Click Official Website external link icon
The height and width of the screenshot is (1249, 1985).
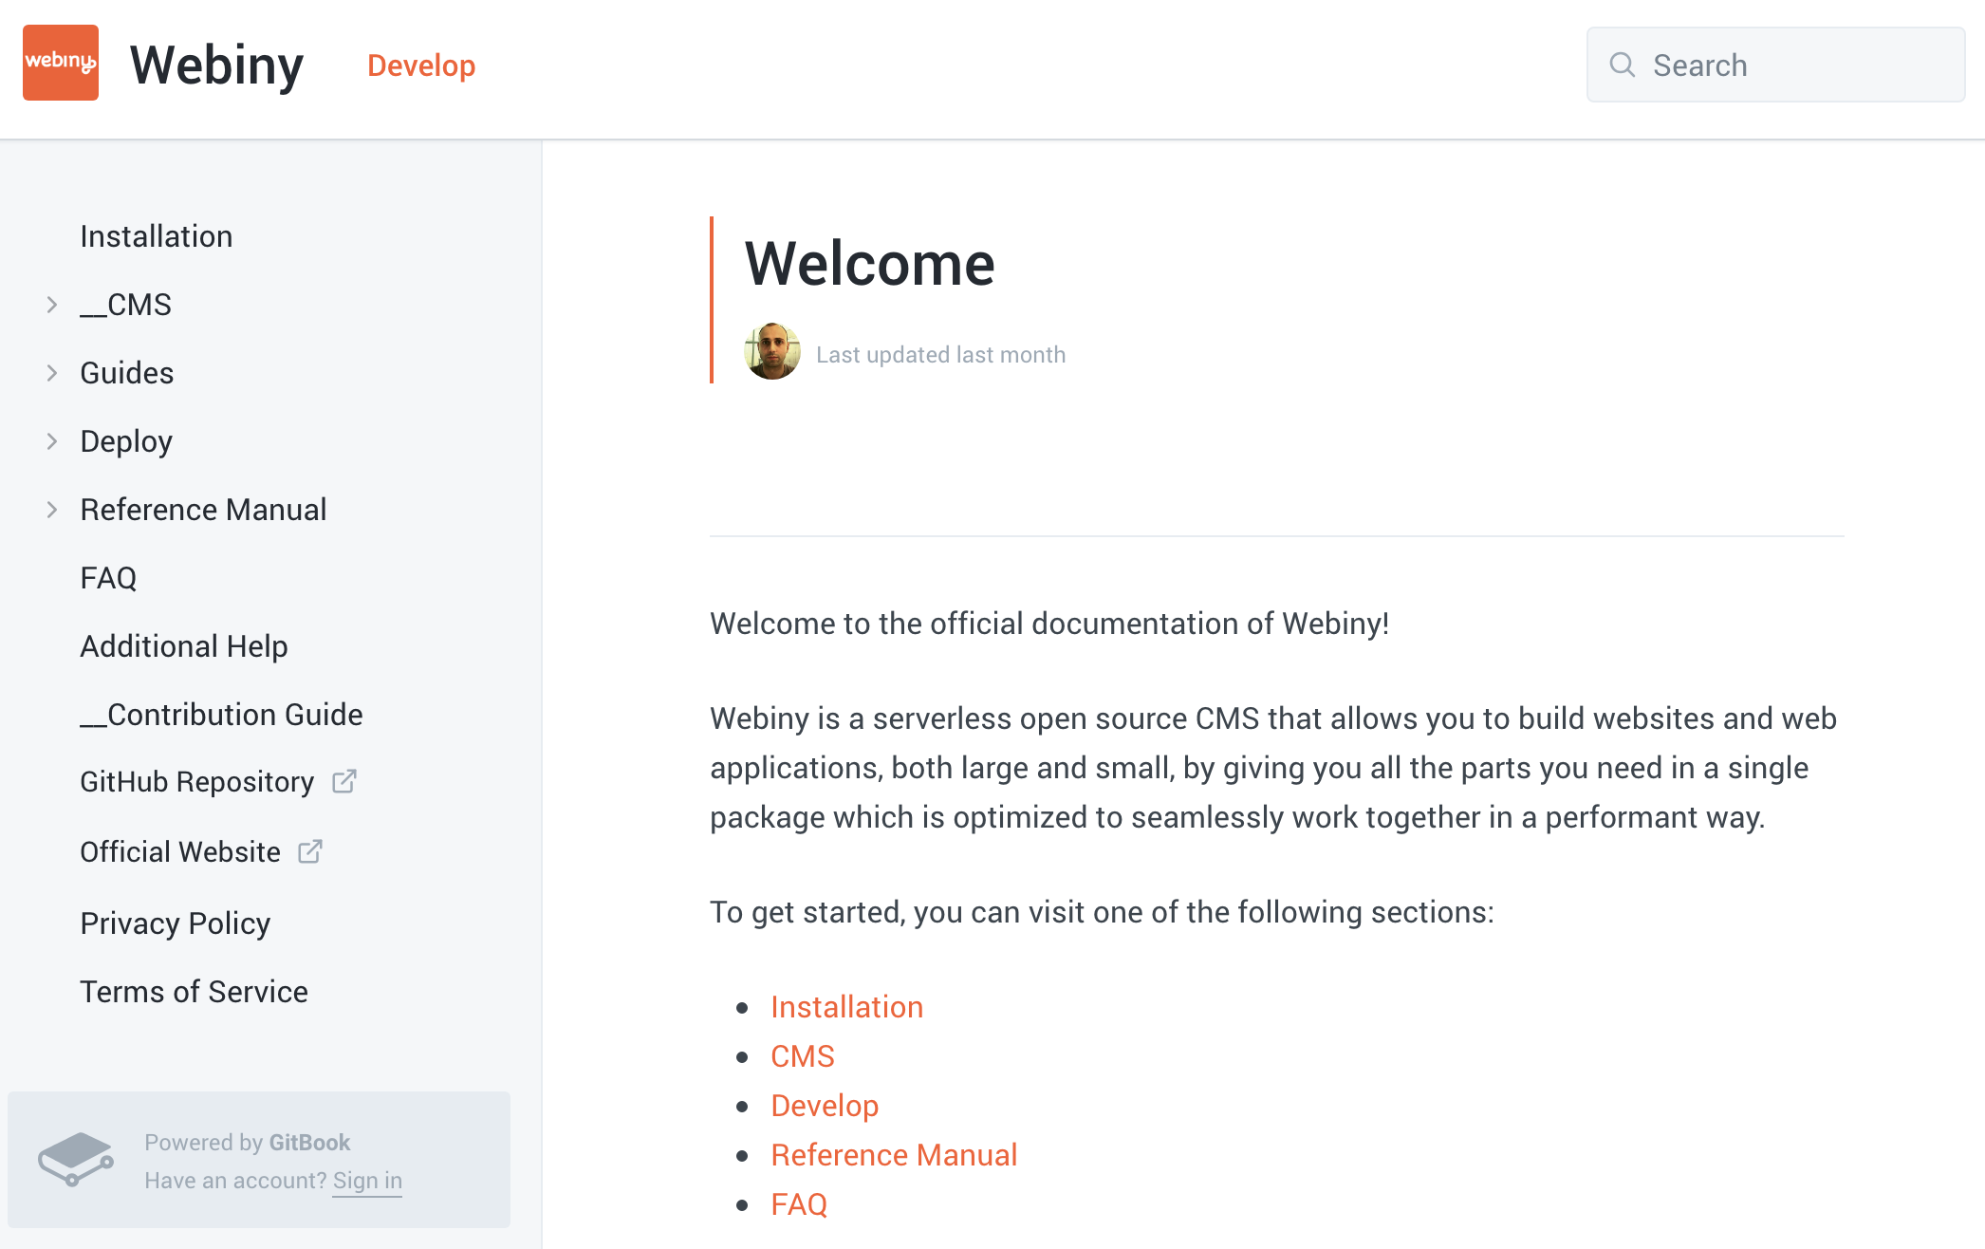point(310,851)
